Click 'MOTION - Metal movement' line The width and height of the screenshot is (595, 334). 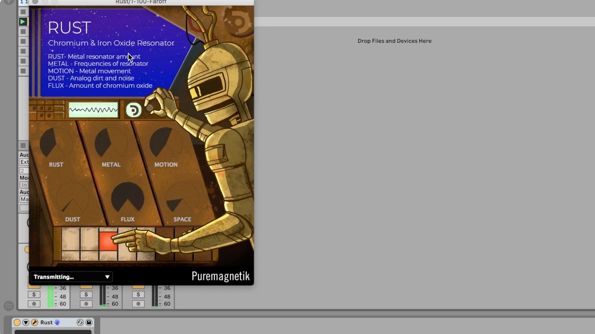click(x=89, y=71)
